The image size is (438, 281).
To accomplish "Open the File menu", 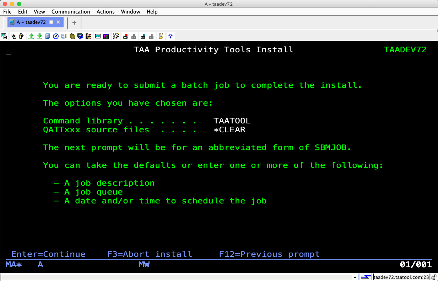I will 7,12.
